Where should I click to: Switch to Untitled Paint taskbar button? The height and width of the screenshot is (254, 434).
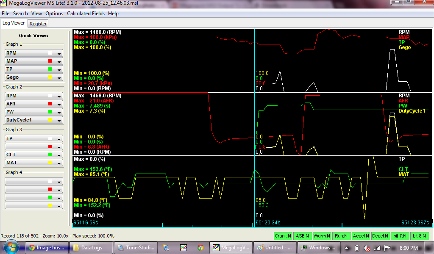click(x=275, y=248)
